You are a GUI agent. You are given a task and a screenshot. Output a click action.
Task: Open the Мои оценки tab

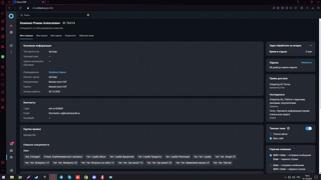[x=42, y=36]
